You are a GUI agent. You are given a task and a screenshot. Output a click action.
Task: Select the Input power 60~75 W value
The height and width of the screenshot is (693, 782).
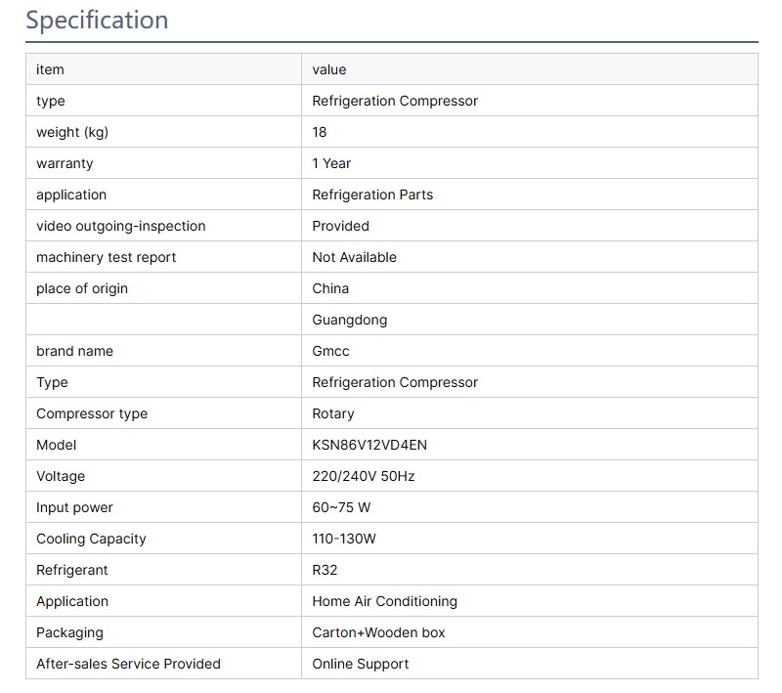341,507
